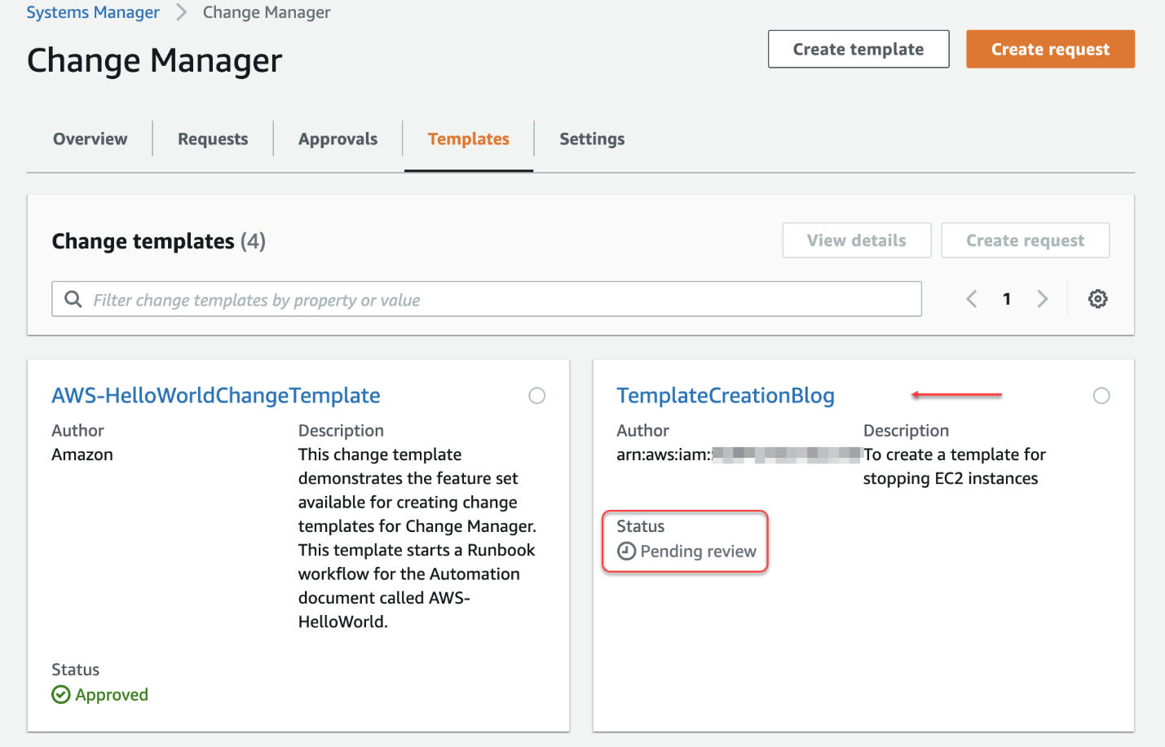Open the Requests tab

[x=212, y=138]
